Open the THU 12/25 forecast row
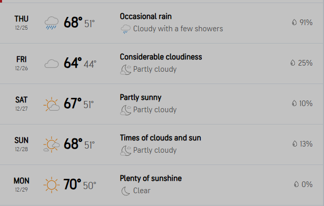 tap(21, 23)
